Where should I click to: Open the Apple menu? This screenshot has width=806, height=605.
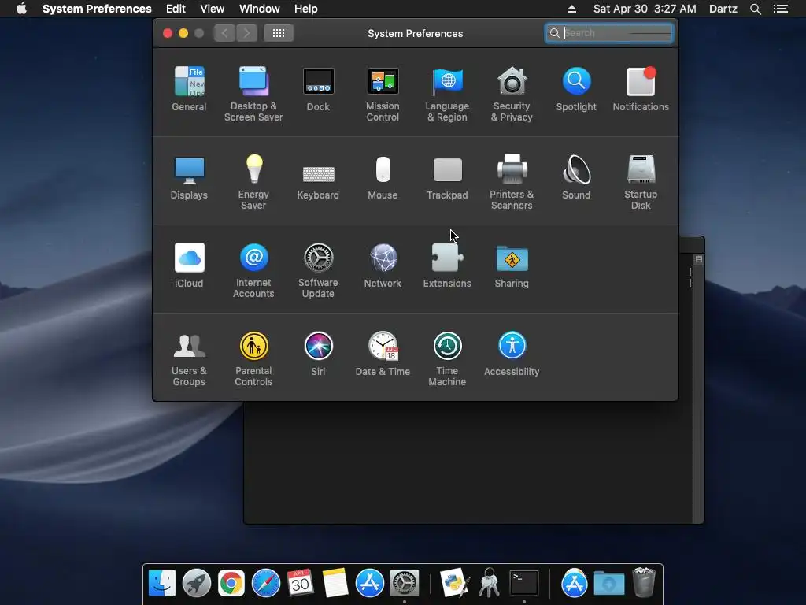[x=21, y=9]
